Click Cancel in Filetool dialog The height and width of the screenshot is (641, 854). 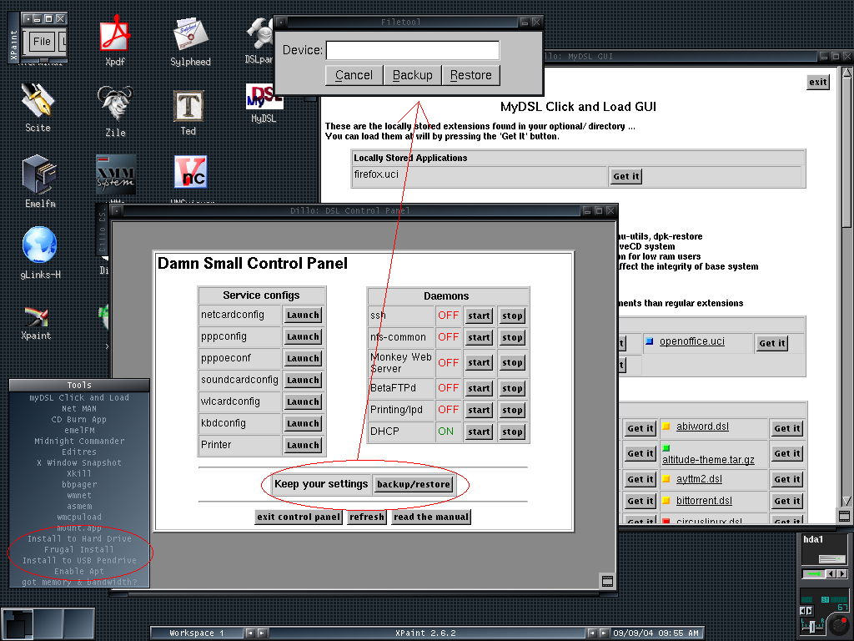354,75
